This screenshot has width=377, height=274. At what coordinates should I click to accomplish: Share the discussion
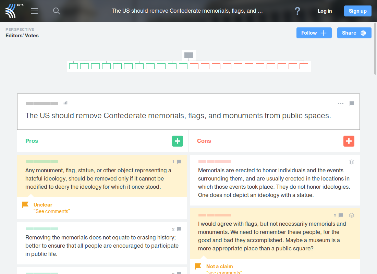[x=354, y=33]
